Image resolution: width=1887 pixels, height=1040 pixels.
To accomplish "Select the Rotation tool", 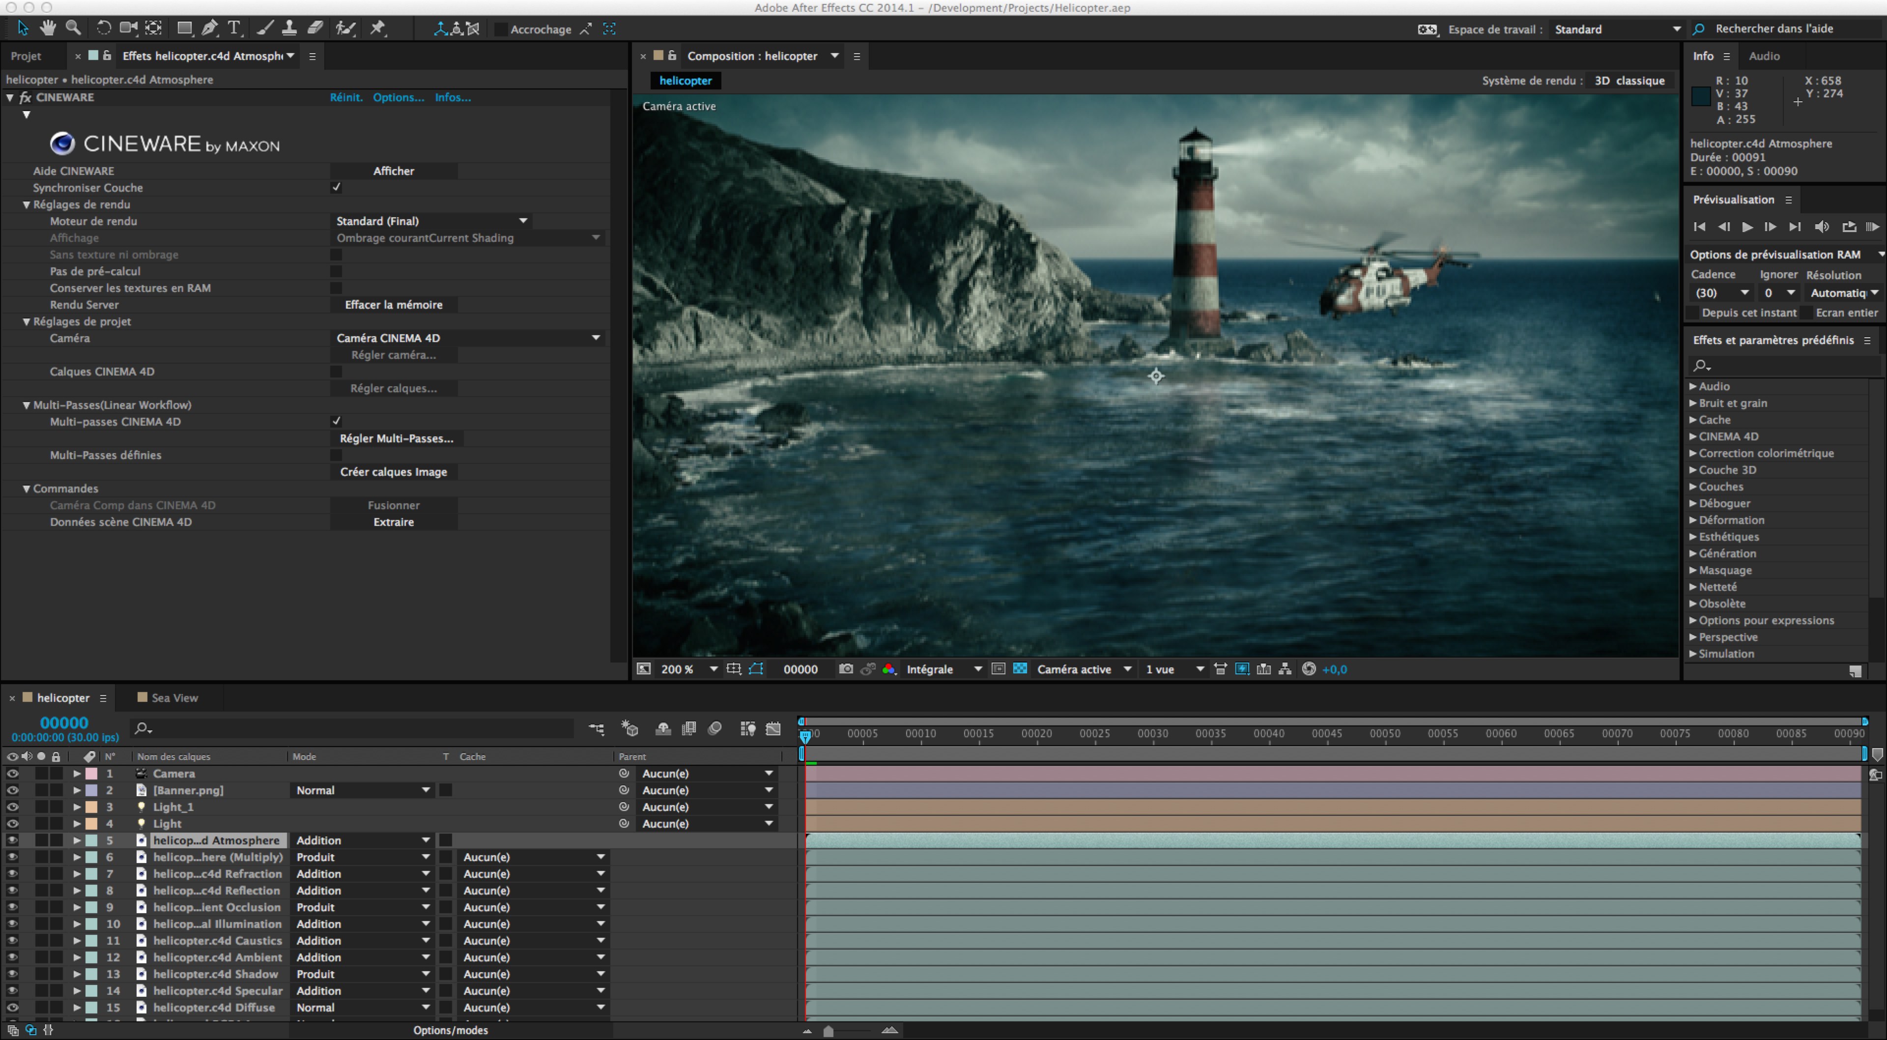I will (x=104, y=28).
